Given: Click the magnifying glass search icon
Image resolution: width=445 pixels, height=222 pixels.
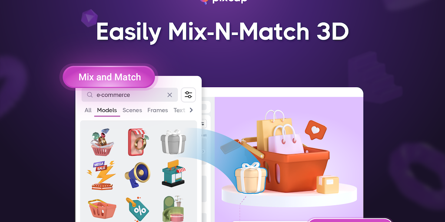Looking at the screenshot, I should click(90, 95).
